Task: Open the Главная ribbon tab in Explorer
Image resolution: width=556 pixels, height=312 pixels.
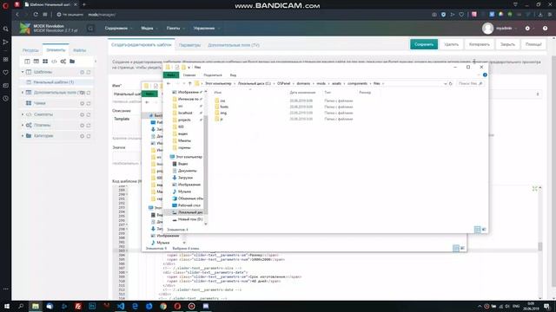Action: tap(189, 75)
